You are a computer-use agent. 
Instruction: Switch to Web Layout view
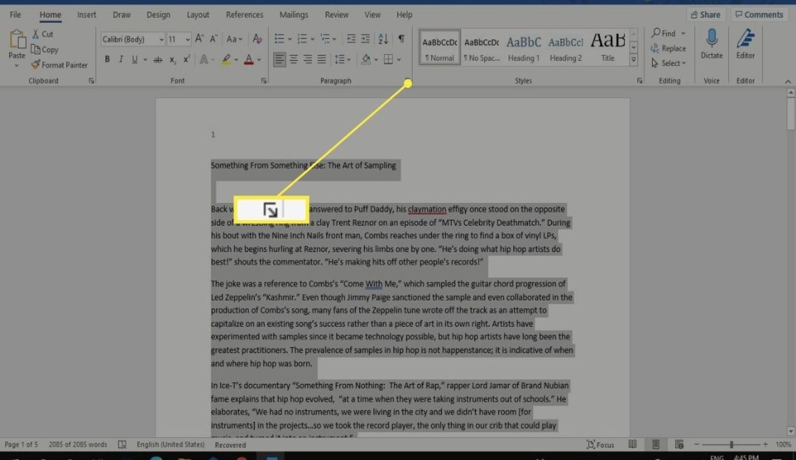(679, 444)
